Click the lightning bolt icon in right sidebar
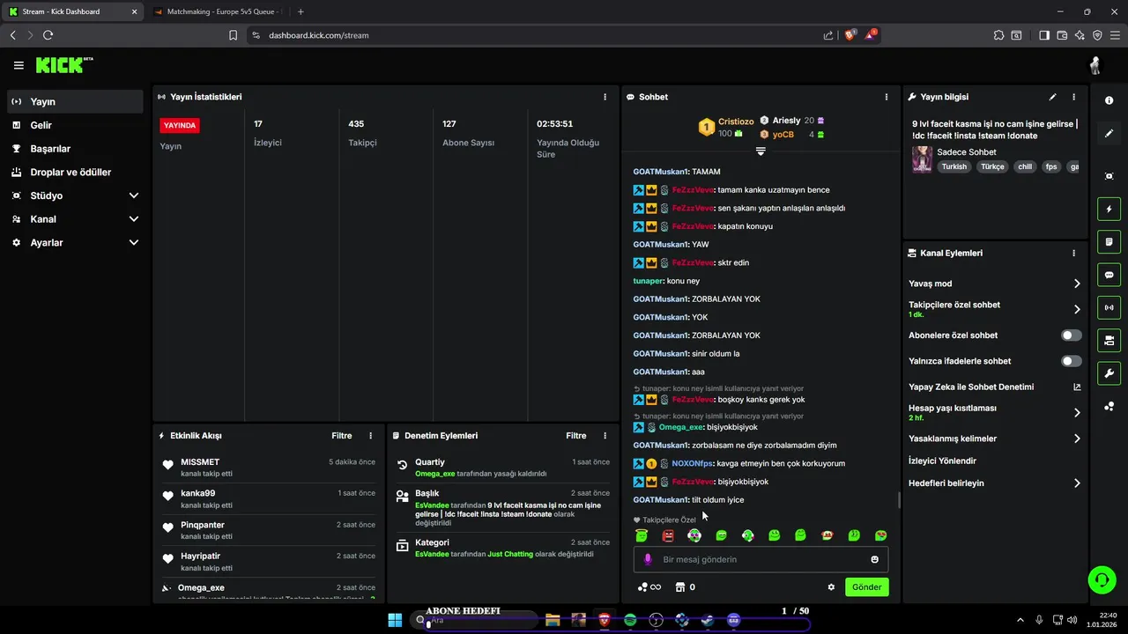The height and width of the screenshot is (634, 1128). 1109,210
